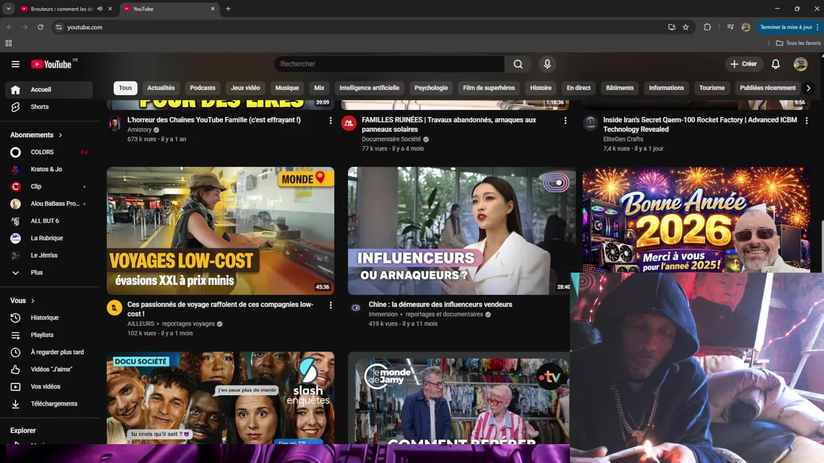
Task: Open options for the voyage low-cost video
Action: click(331, 305)
